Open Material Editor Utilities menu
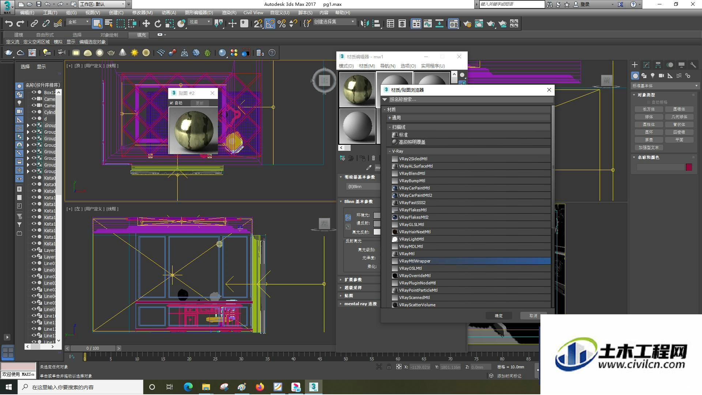 point(433,66)
